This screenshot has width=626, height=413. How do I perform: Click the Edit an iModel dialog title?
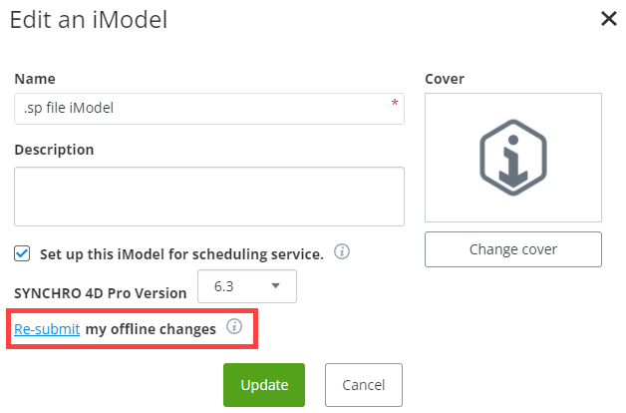coord(89,20)
